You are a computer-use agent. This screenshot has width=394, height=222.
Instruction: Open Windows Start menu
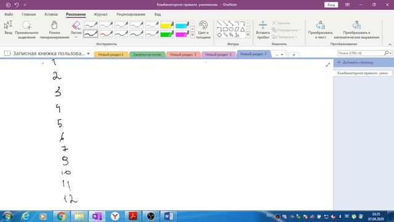click(7, 216)
